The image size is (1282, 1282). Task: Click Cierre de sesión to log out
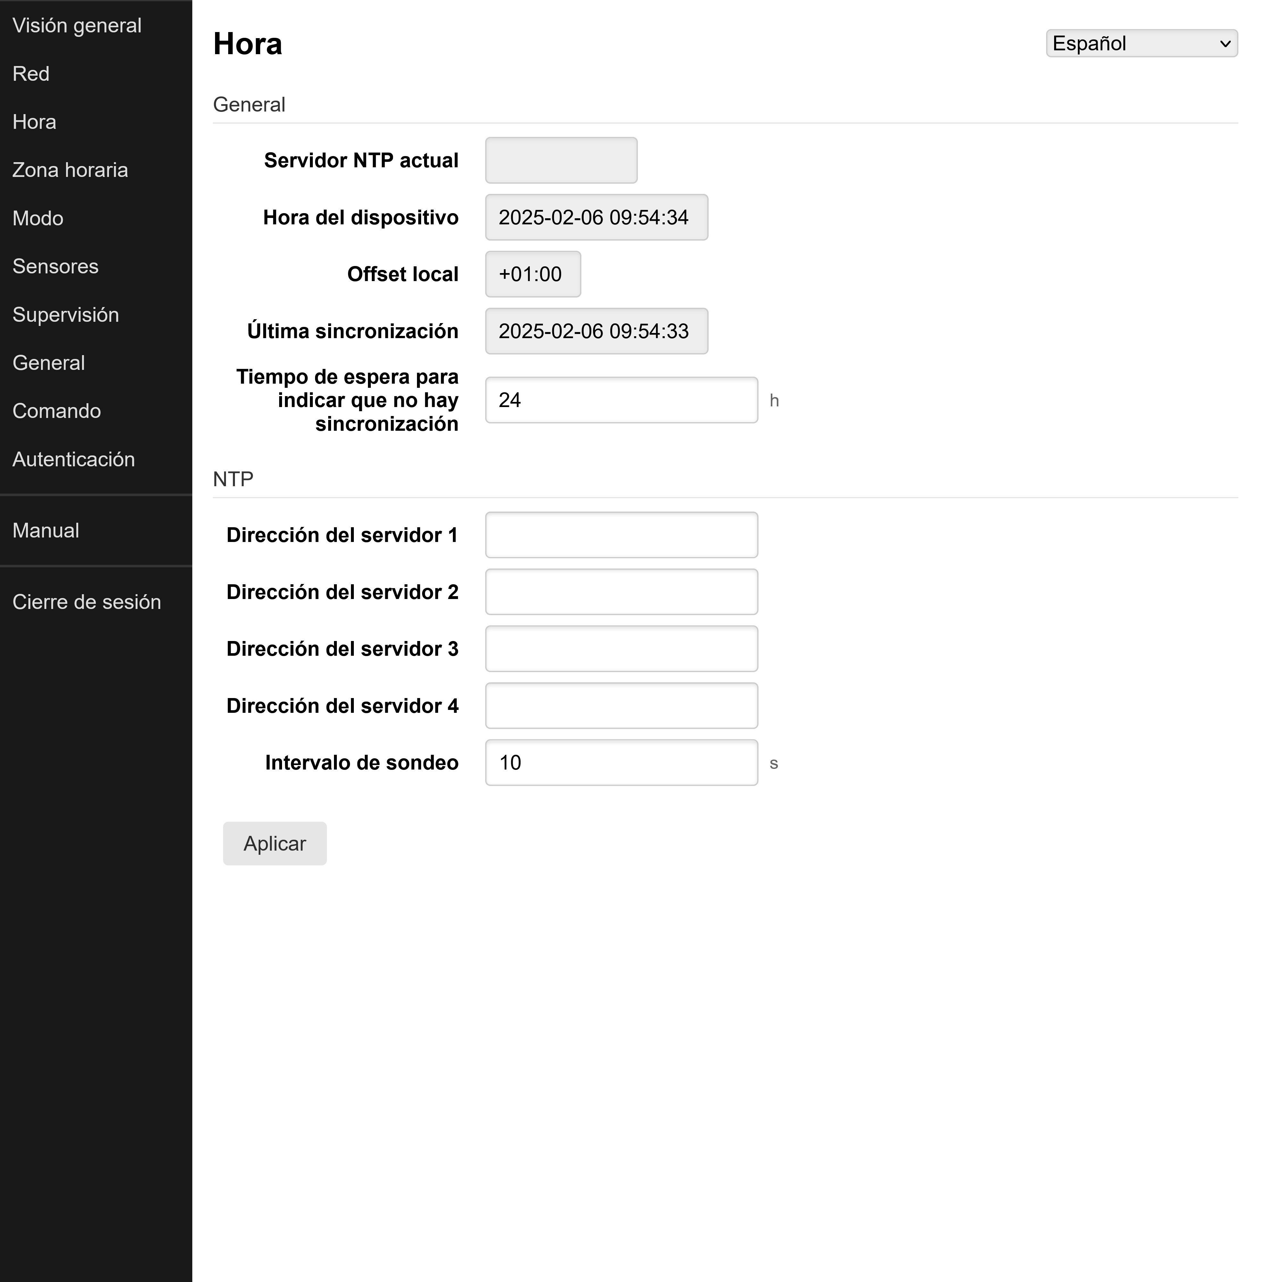pyautogui.click(x=87, y=601)
